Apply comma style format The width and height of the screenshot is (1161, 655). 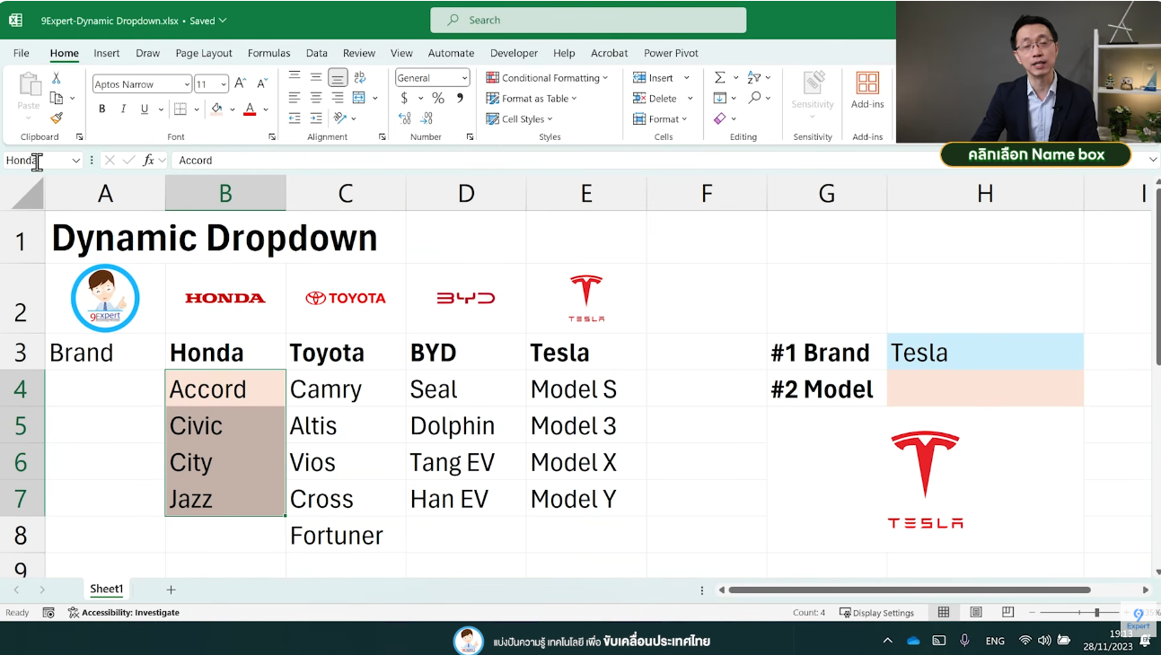[460, 98]
